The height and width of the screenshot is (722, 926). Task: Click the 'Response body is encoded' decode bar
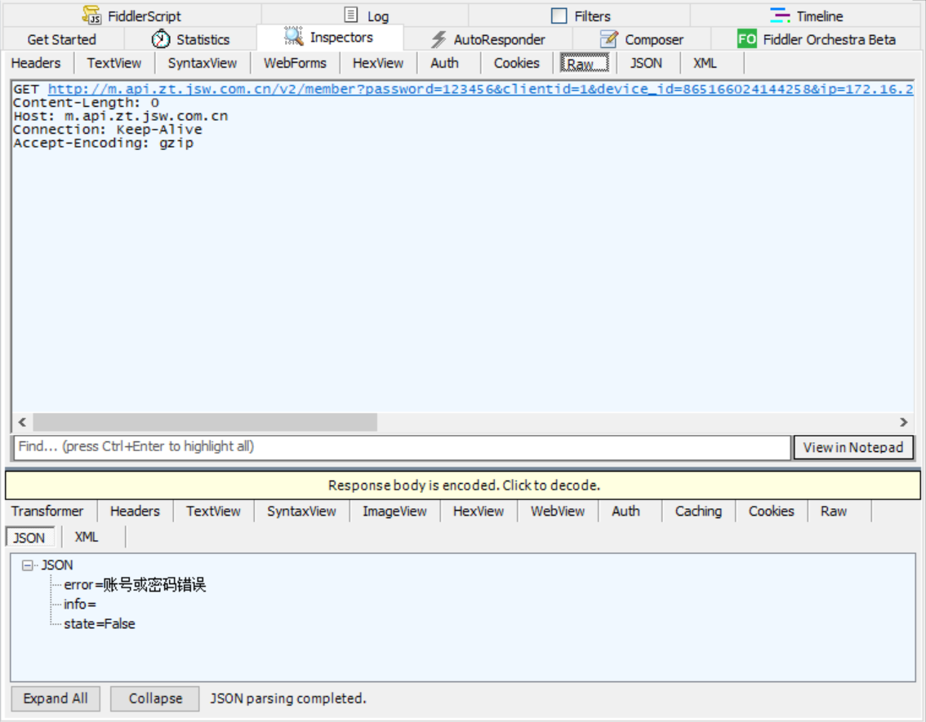point(463,485)
